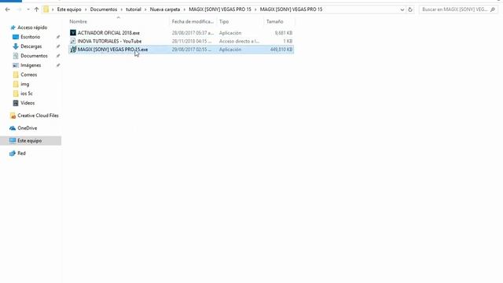Click the 449,810 KB size cell

coord(281,50)
